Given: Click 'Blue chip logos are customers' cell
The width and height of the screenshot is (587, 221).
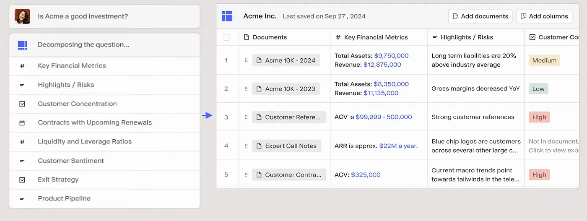Looking at the screenshot, I should [476, 146].
